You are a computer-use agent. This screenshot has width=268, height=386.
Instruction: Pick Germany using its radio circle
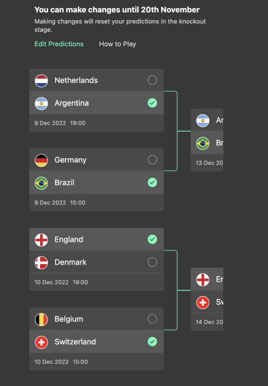click(x=152, y=159)
